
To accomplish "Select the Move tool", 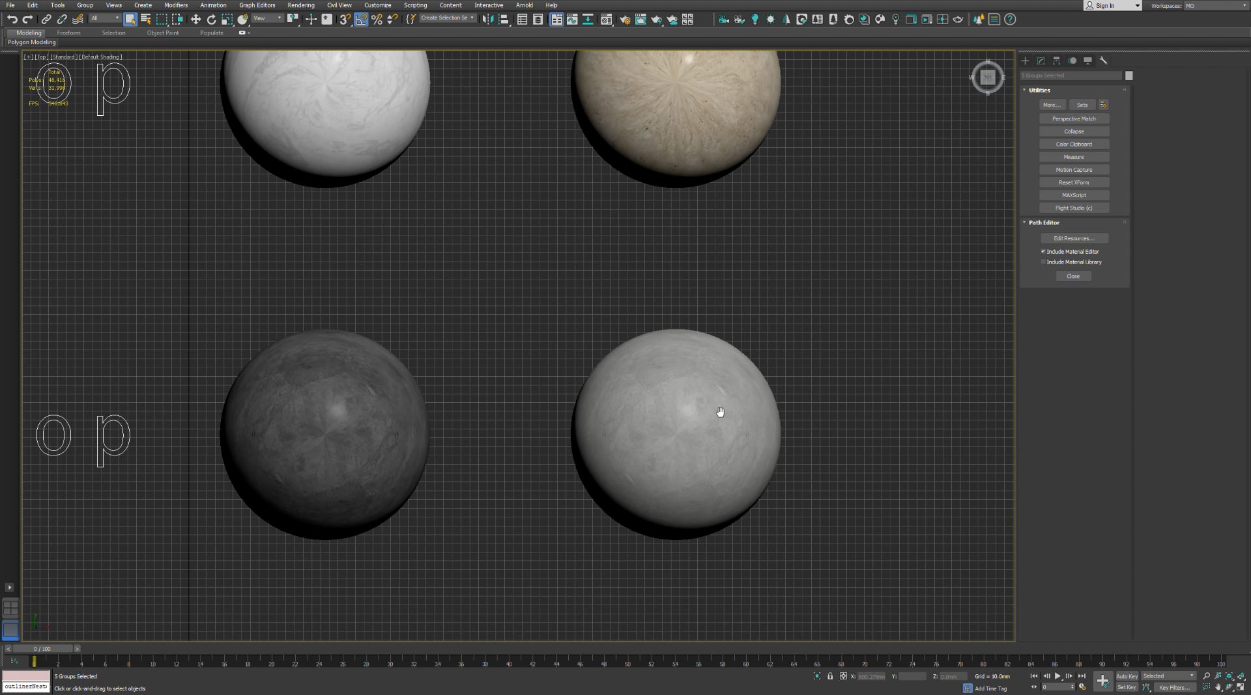I will 195,20.
